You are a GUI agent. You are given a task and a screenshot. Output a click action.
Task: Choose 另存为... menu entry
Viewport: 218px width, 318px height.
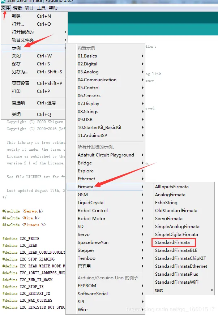coord(34,72)
